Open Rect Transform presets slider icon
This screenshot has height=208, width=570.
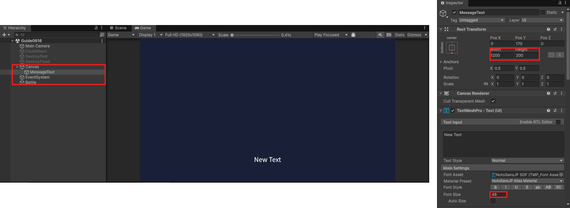click(555, 29)
